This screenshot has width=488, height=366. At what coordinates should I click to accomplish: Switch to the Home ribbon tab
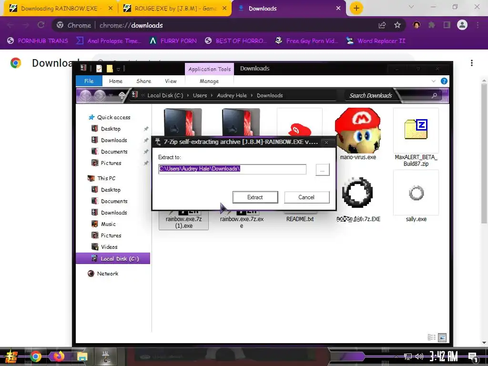point(116,81)
